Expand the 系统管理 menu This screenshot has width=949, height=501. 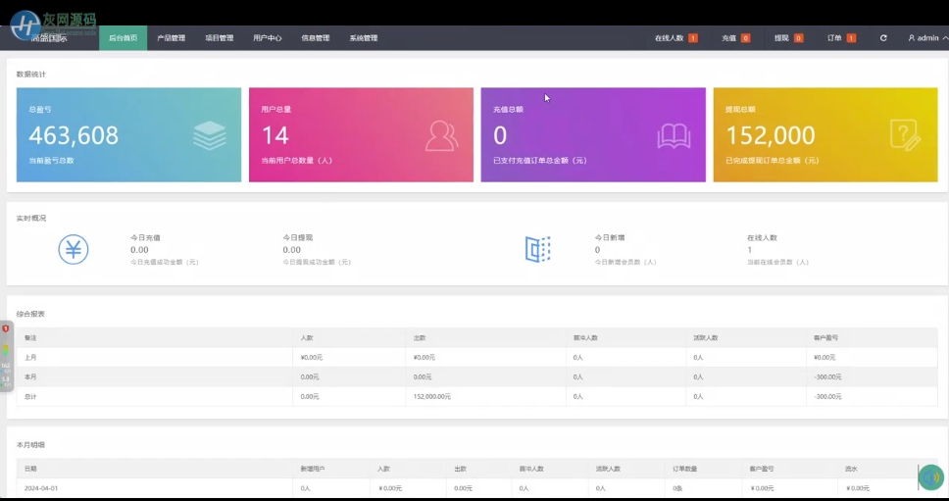pyautogui.click(x=363, y=38)
